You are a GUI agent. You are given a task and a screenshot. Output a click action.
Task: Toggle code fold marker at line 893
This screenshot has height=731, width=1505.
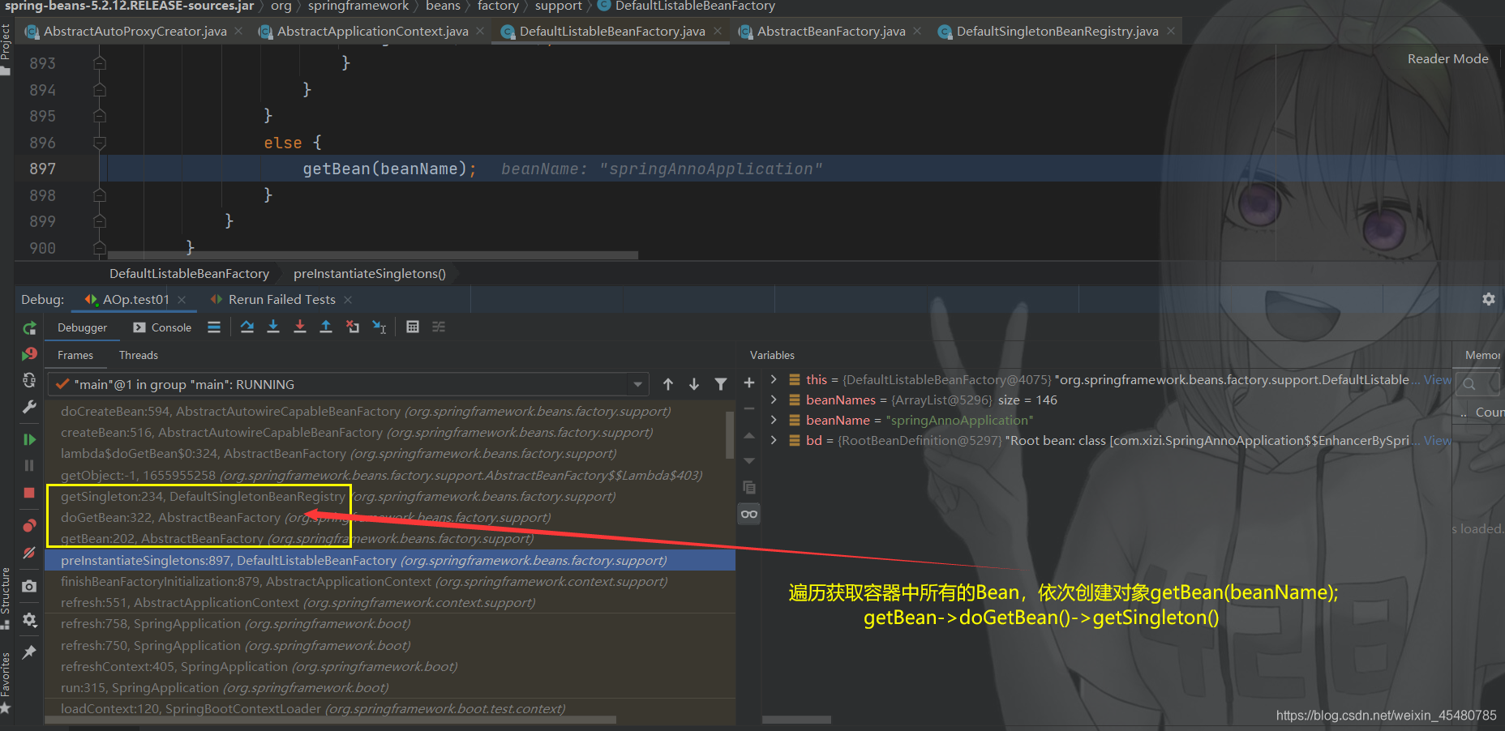(x=100, y=63)
